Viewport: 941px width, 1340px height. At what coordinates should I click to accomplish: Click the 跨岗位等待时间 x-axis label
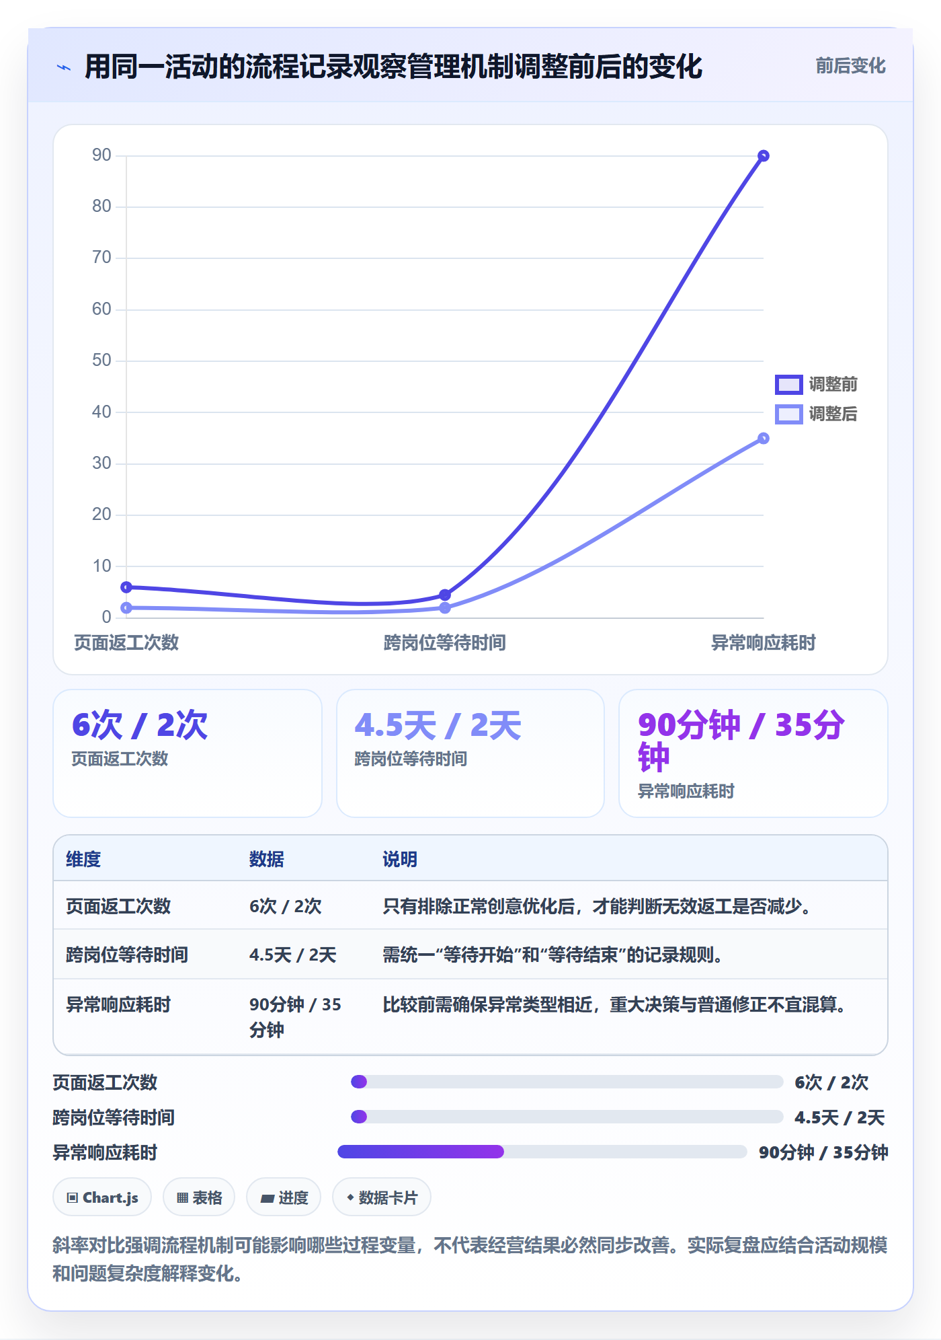[x=444, y=643]
